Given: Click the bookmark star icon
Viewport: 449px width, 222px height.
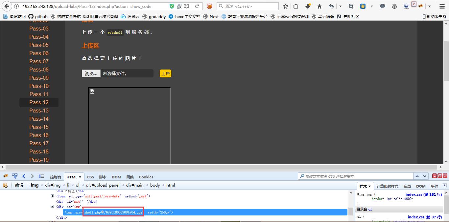Looking at the screenshot, I should click(286, 6).
